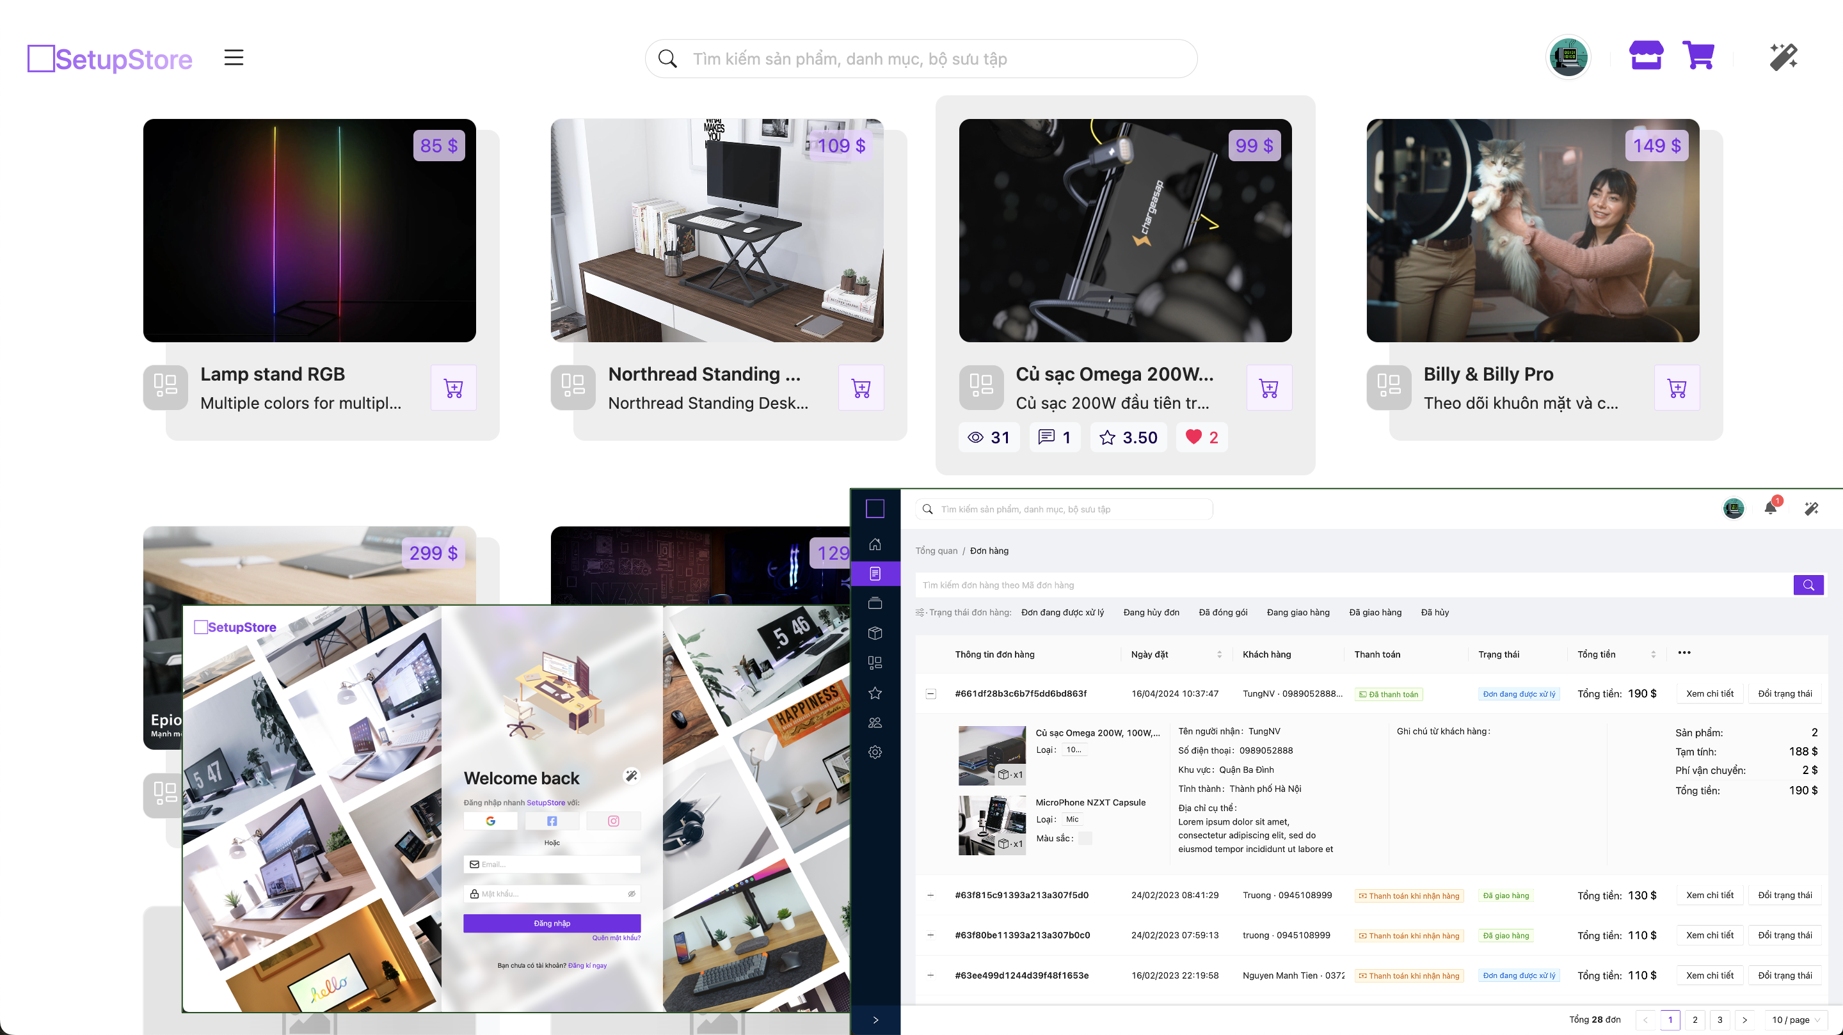Filter by Đang hủy đơn status
The height and width of the screenshot is (1035, 1843).
coord(1151,612)
